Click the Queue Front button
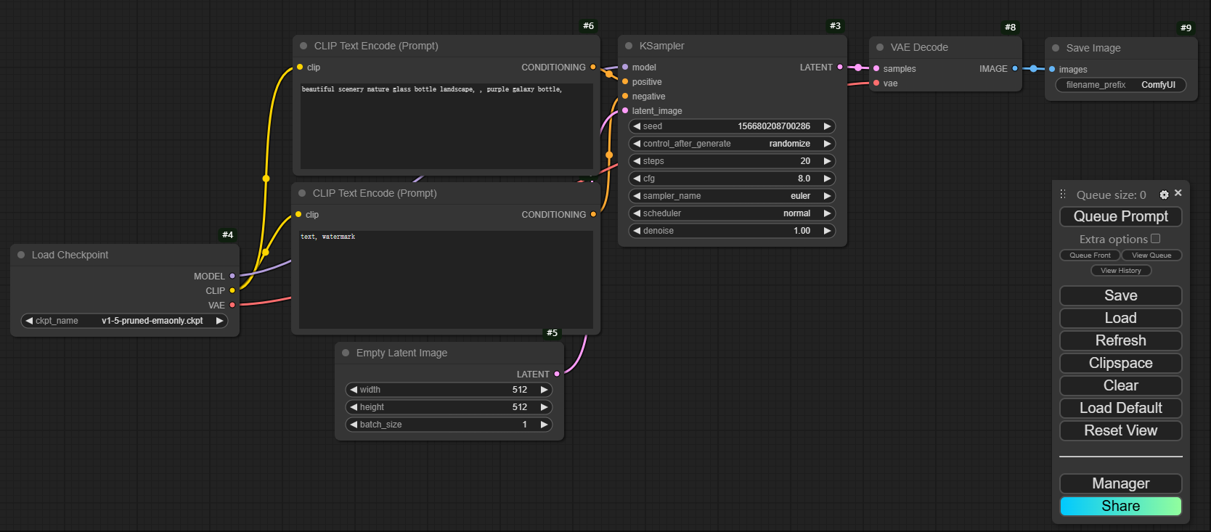The width and height of the screenshot is (1211, 532). (1090, 255)
